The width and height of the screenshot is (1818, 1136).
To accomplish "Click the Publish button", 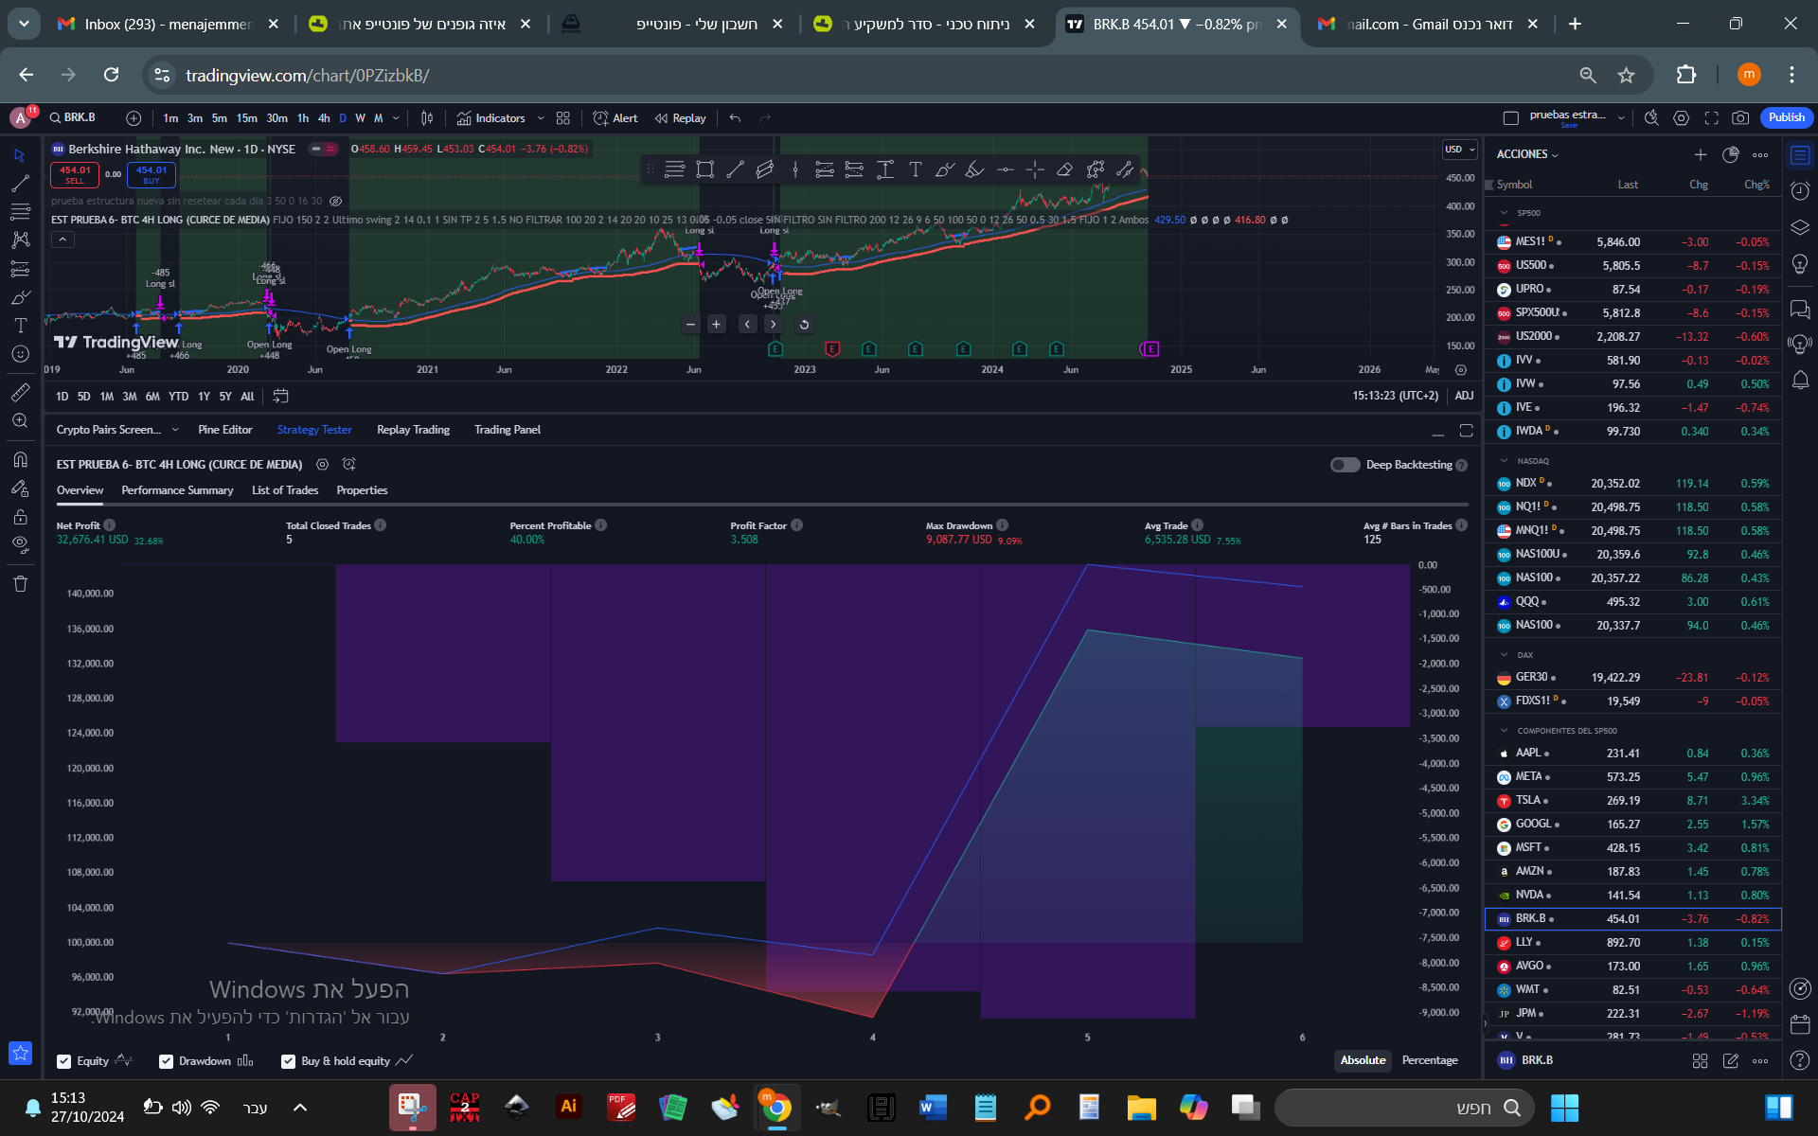I will [x=1786, y=117].
